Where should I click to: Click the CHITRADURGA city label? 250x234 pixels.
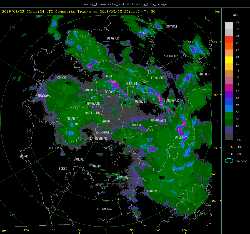click(x=151, y=191)
